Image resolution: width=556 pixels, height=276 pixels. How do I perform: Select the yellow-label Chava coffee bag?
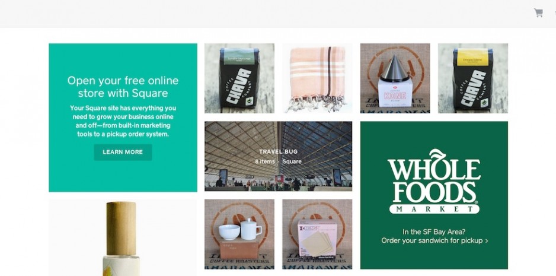[x=472, y=78]
